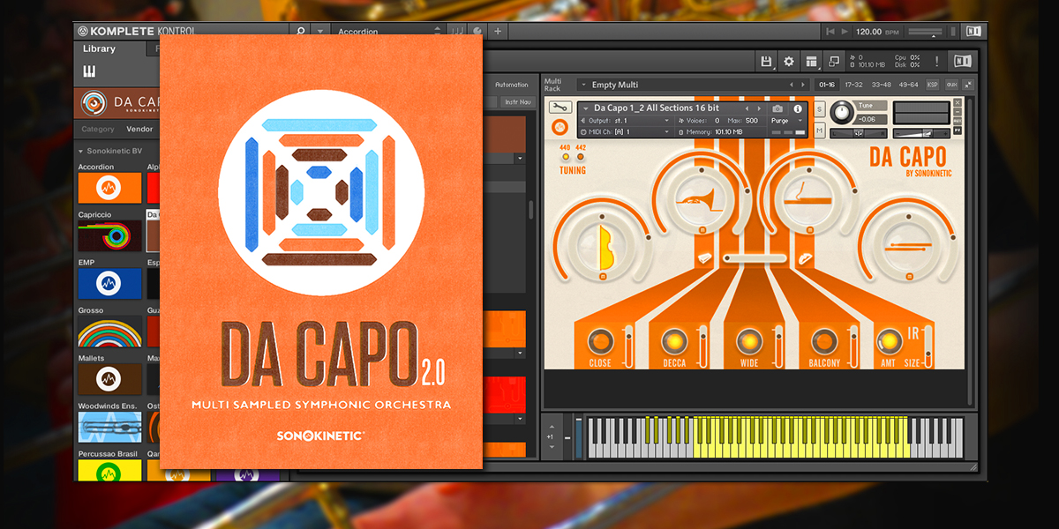
Task: Select the Accordion library thumbnail
Action: [109, 187]
